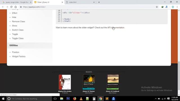The width and height of the screenshot is (180, 101).
Task: Open Sublime Text from the taskbar
Action: pos(107,98)
